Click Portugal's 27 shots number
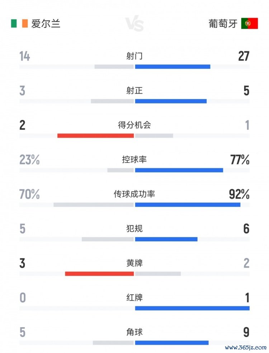Image resolution: width=269 pixels, height=353 pixels. [x=244, y=56]
